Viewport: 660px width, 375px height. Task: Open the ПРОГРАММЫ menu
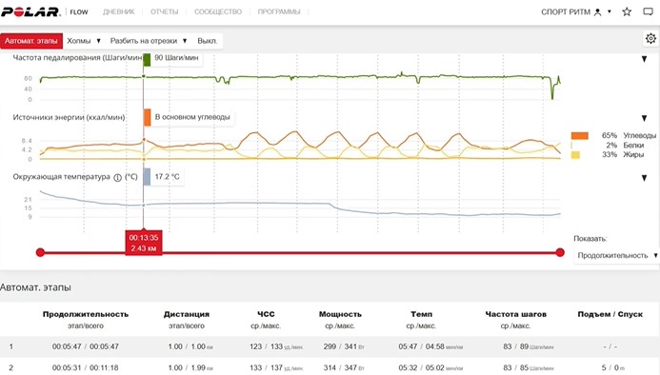point(279,11)
